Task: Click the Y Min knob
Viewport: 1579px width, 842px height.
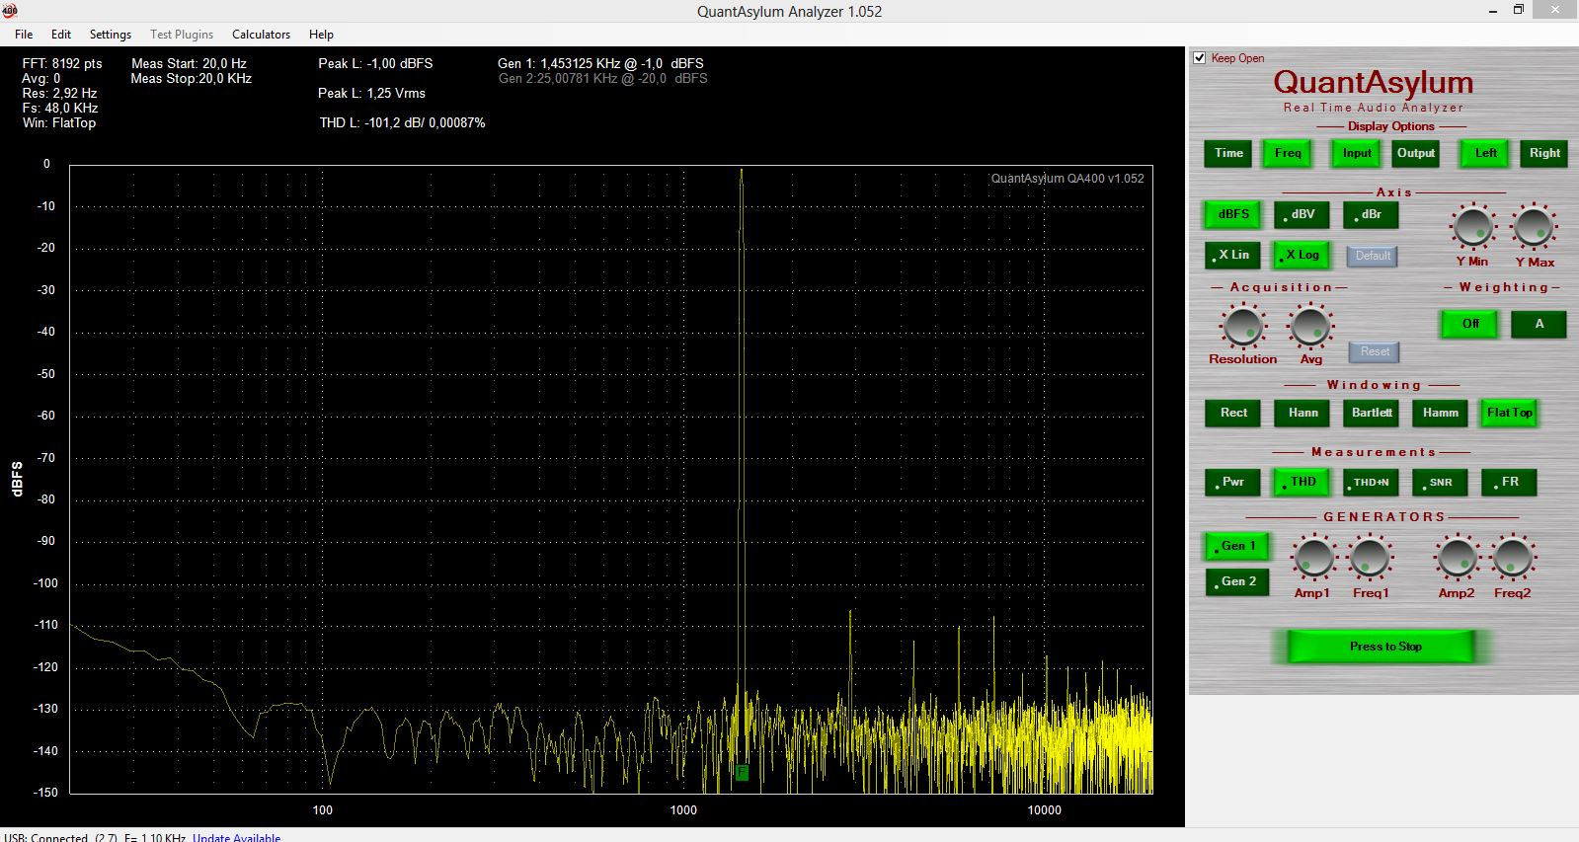Action: [1472, 227]
